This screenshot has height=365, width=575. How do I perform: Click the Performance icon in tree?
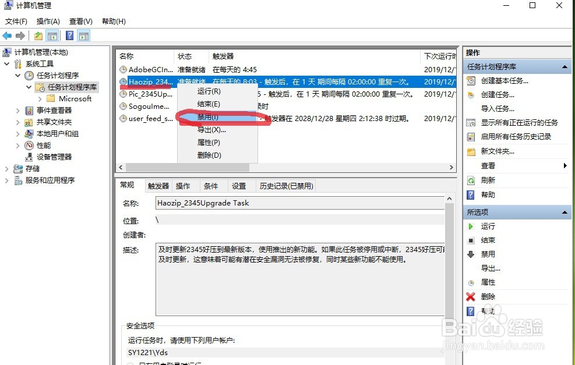pyautogui.click(x=29, y=146)
